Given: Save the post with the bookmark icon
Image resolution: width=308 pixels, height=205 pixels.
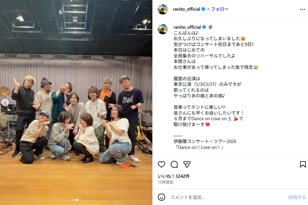Looking at the screenshot, I should coord(303,164).
